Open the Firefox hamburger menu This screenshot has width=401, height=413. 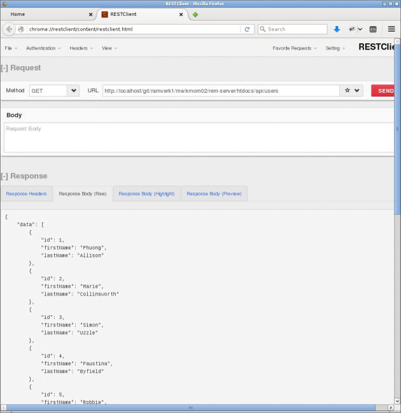click(x=391, y=29)
